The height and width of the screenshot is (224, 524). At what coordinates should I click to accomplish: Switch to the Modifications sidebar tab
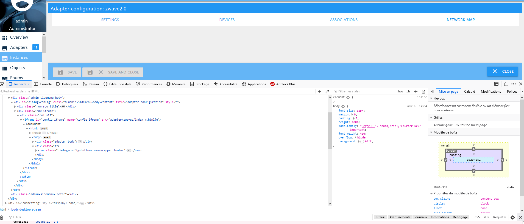[x=491, y=92]
